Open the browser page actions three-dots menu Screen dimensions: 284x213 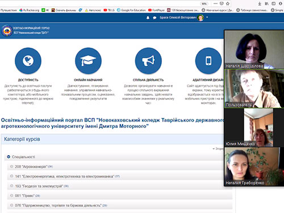pos(215,3)
